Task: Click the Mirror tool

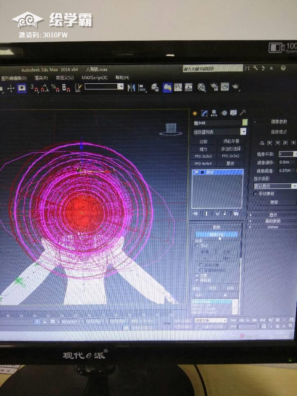Action: point(131,88)
